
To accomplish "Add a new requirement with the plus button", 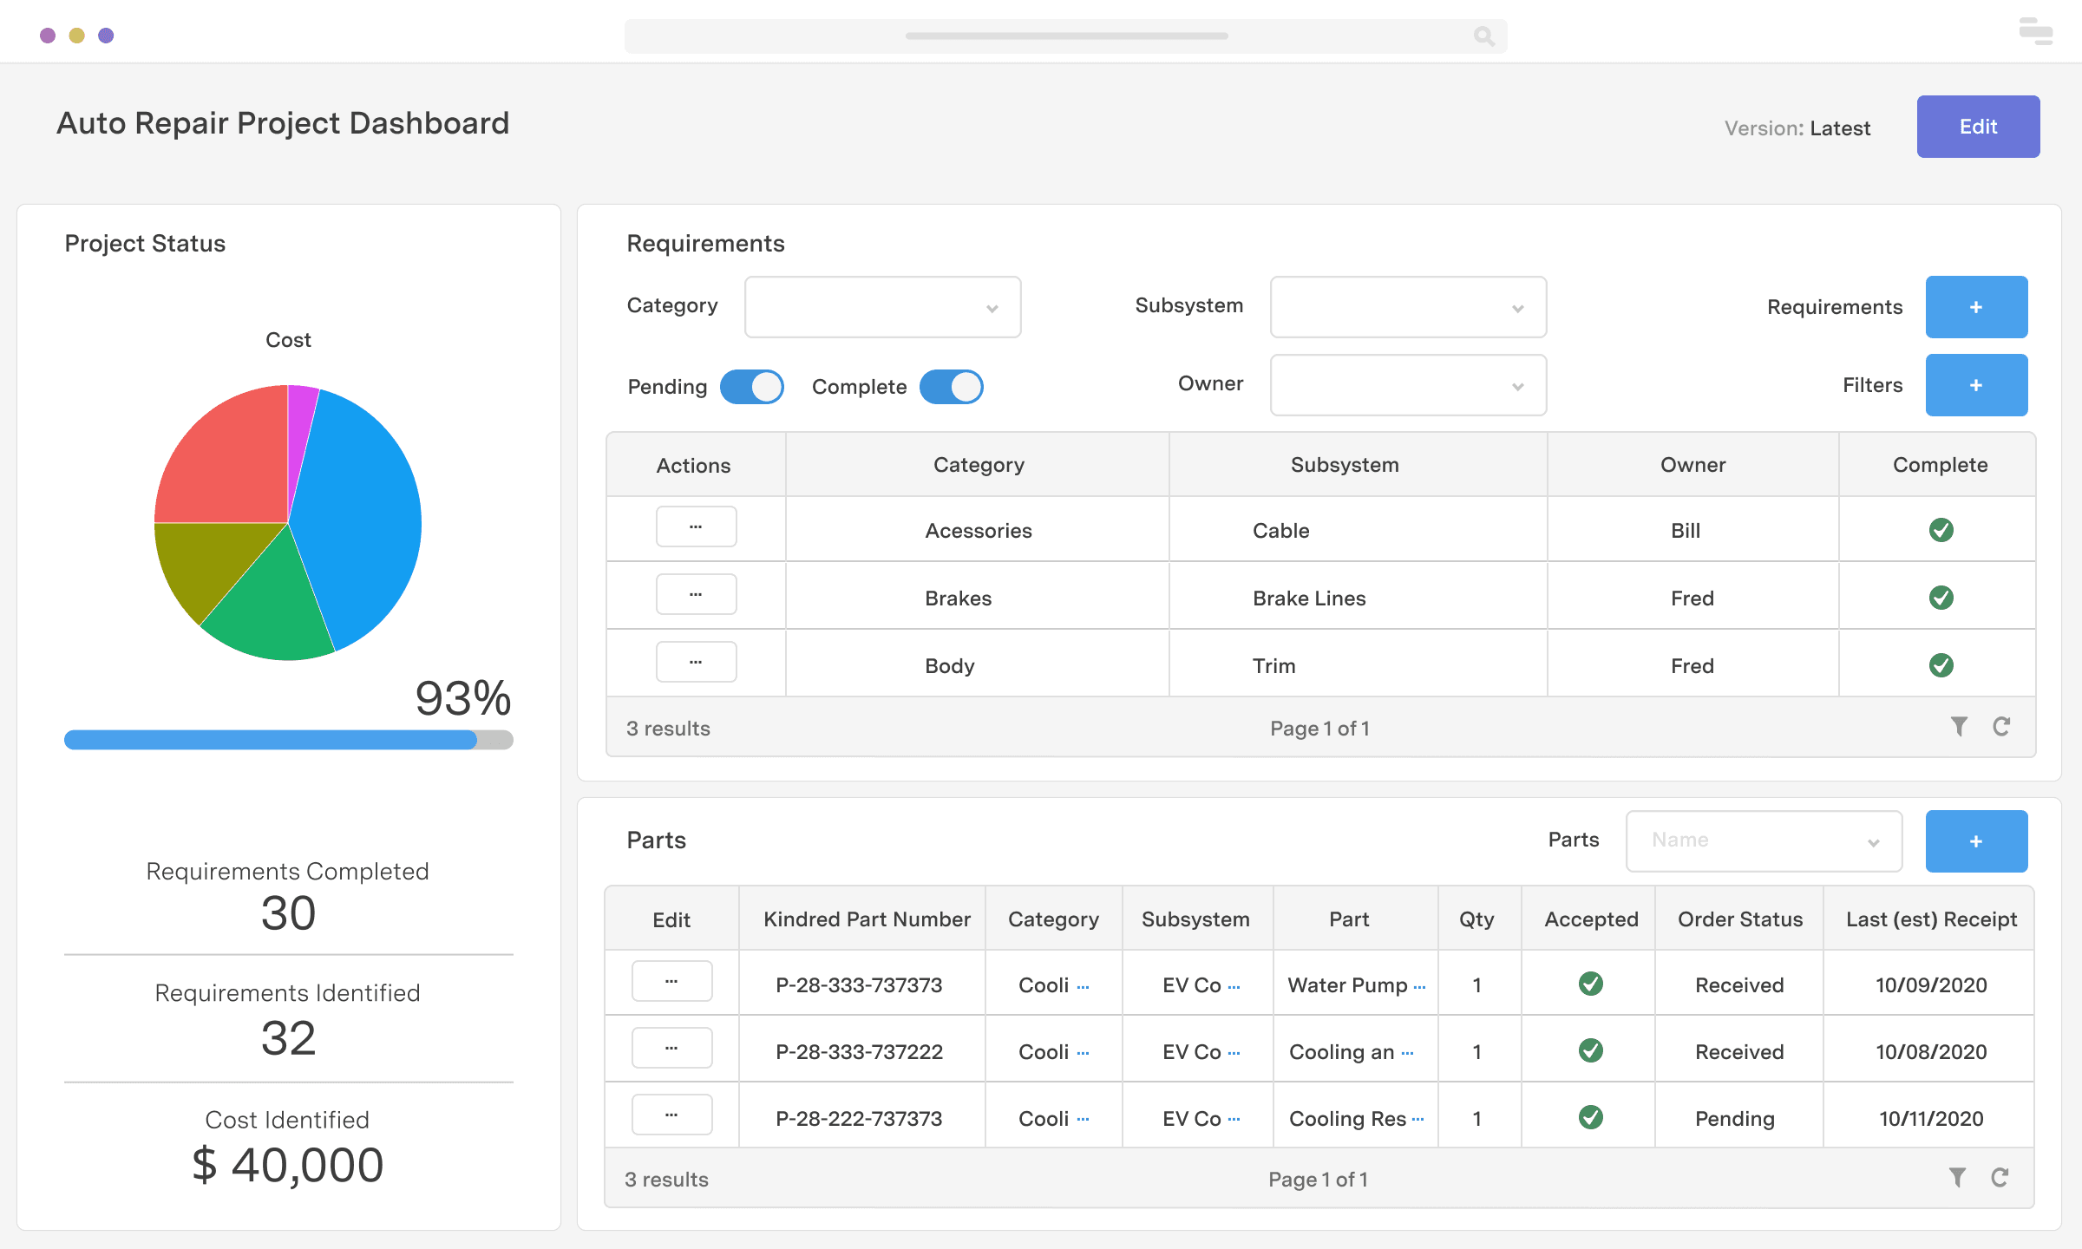I will point(1976,306).
